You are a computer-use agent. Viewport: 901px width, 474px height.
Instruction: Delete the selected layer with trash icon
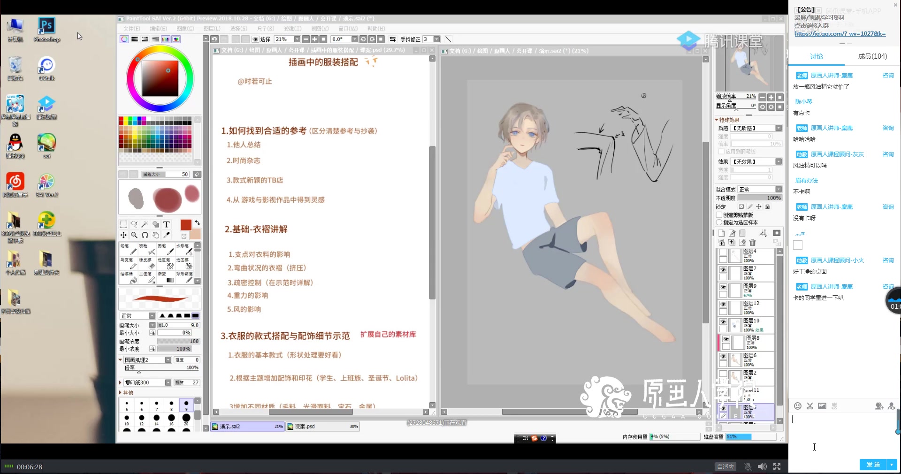752,242
